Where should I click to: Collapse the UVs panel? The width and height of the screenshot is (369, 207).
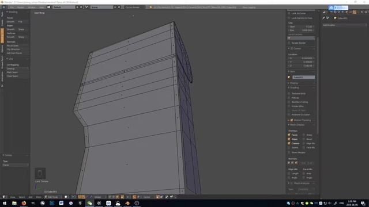[10, 59]
